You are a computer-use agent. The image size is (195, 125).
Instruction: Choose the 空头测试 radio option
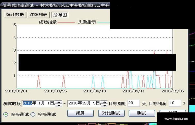coord(33,114)
